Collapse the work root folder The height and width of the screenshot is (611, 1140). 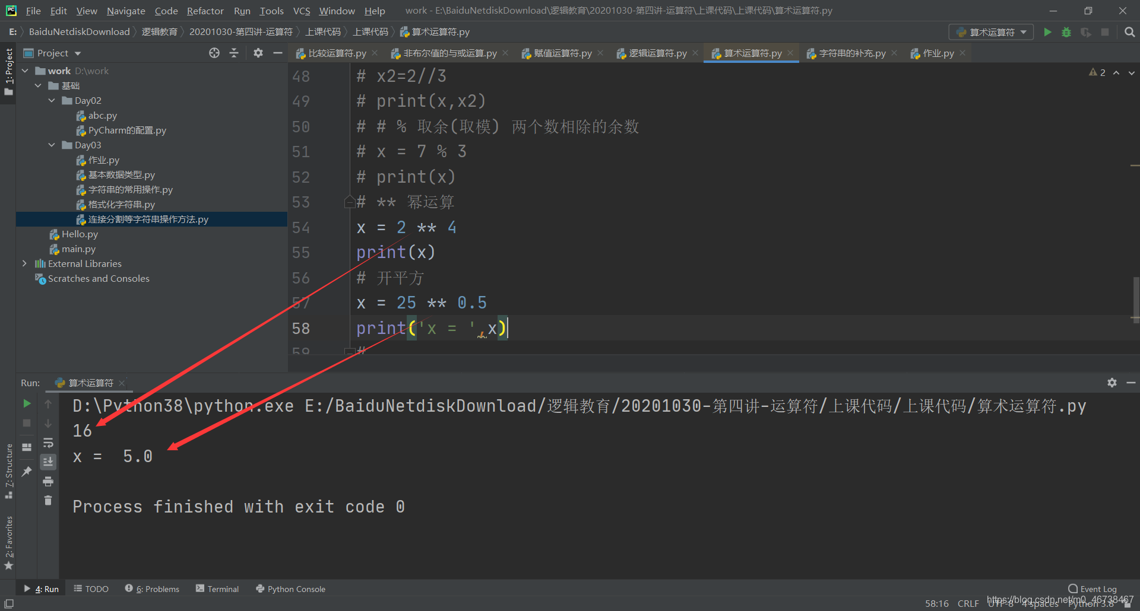[25, 71]
